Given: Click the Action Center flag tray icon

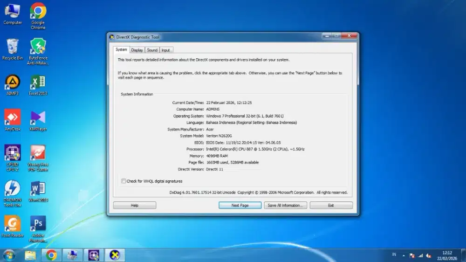Looking at the screenshot, I should pos(412,255).
